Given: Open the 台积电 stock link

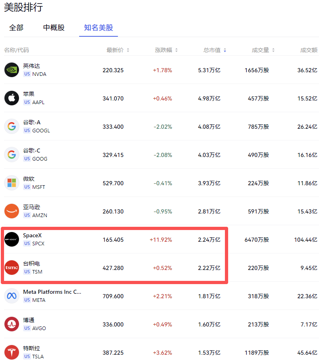Looking at the screenshot, I should point(31,264).
